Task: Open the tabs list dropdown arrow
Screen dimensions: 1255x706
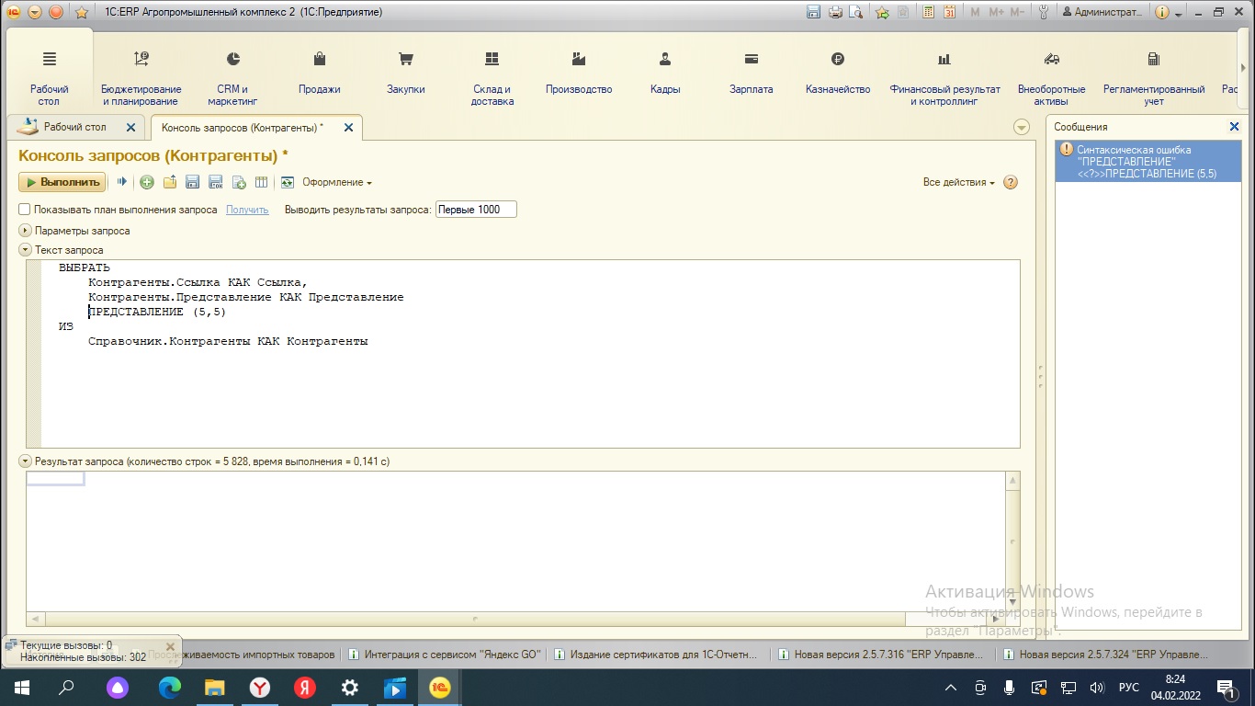Action: point(1022,127)
